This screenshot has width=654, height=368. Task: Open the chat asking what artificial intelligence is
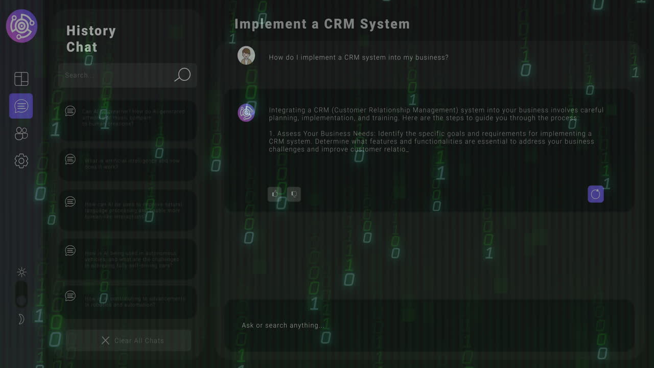[128, 164]
